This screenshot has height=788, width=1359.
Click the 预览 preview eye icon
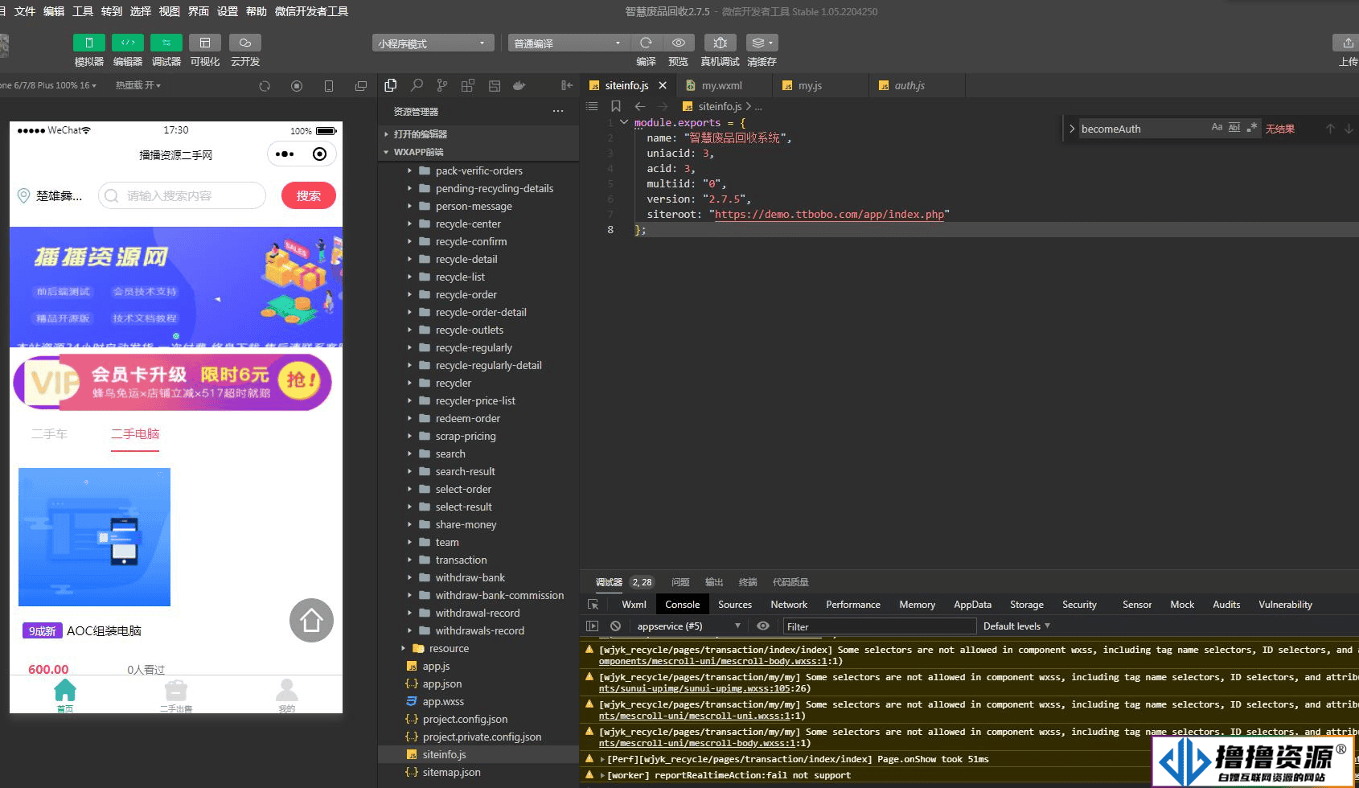[x=679, y=43]
